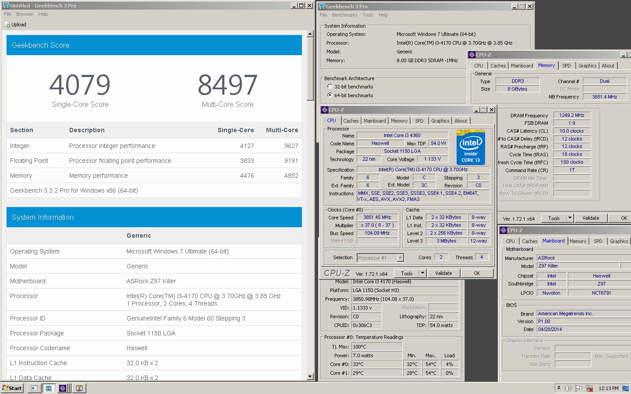
Task: Click Motherboard ASRock Z97 Killer row
Action: coord(154,281)
